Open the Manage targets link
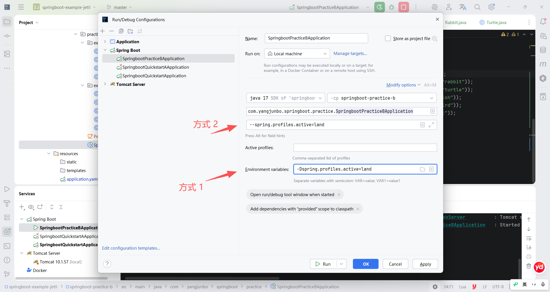Image resolution: width=550 pixels, height=292 pixels. [x=350, y=54]
